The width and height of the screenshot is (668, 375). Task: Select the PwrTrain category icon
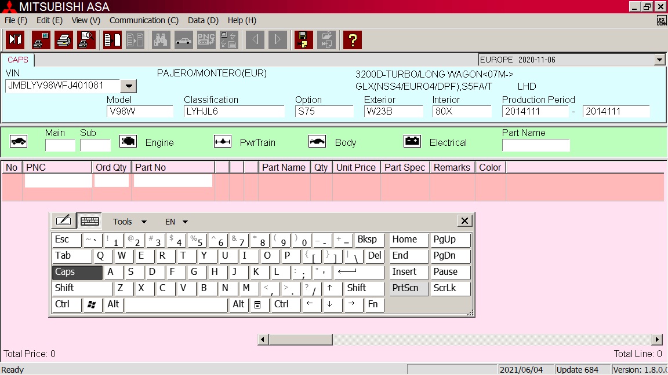pos(223,142)
